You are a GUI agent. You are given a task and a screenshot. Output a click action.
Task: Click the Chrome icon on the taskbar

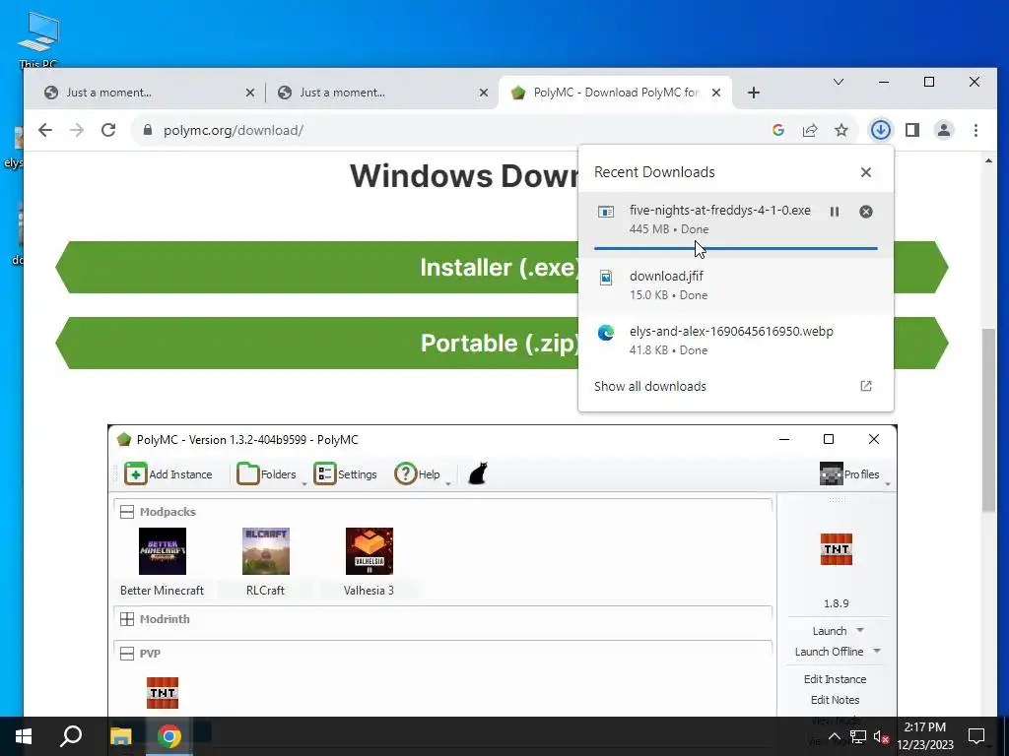click(169, 736)
